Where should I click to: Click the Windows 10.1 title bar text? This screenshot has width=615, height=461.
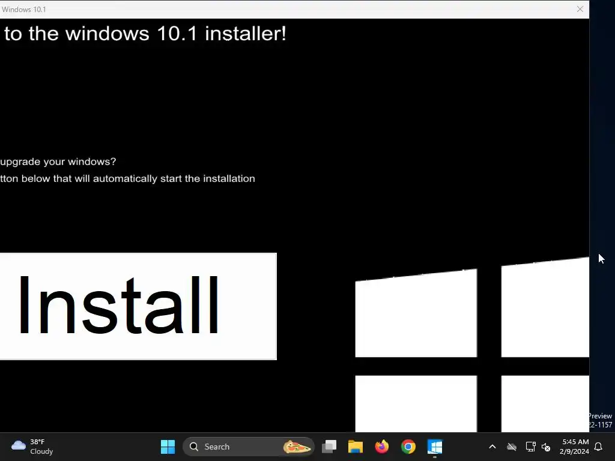click(x=23, y=10)
